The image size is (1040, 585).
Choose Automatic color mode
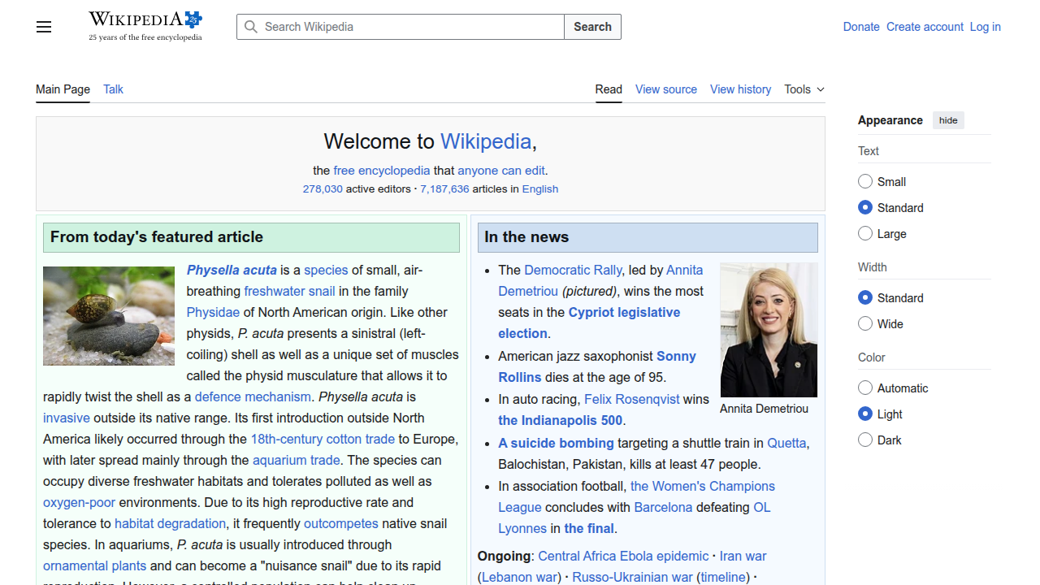click(865, 388)
